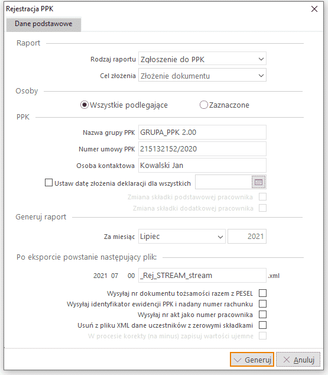Viewport: 328px width, 375px height.
Task: Check Usuń z pliku XML dane uczestników
Action: (262, 325)
